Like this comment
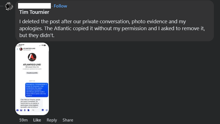 point(37,120)
